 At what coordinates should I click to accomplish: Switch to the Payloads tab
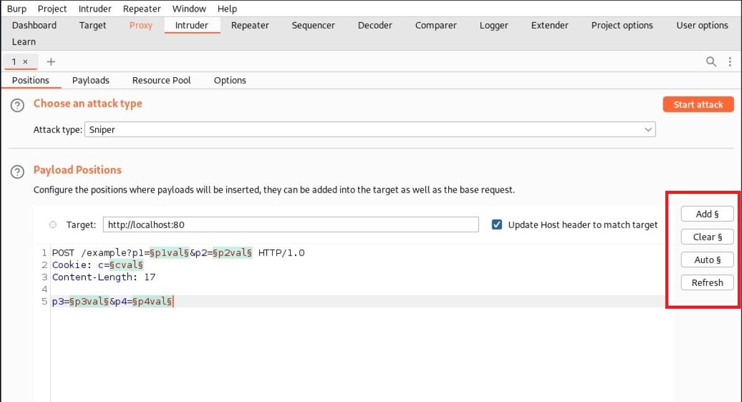coord(91,80)
